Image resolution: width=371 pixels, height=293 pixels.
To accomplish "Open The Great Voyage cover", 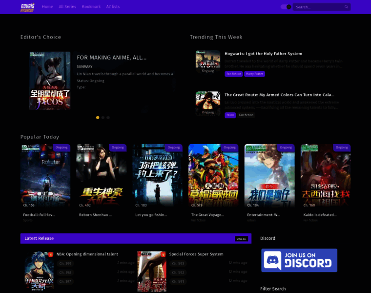I will (x=213, y=176).
